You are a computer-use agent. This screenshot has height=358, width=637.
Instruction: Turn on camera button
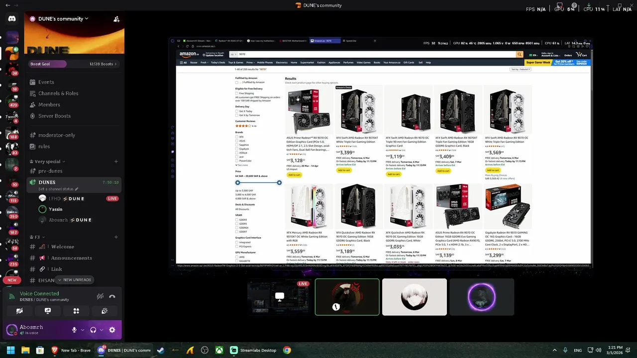click(19, 311)
